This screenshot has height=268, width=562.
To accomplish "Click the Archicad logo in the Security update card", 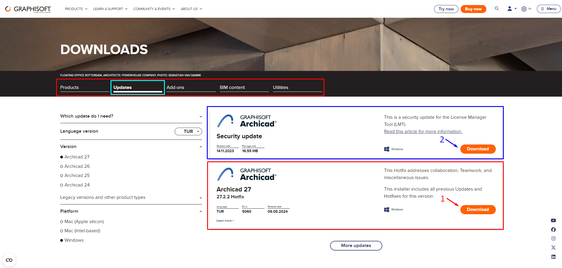I will (247, 121).
